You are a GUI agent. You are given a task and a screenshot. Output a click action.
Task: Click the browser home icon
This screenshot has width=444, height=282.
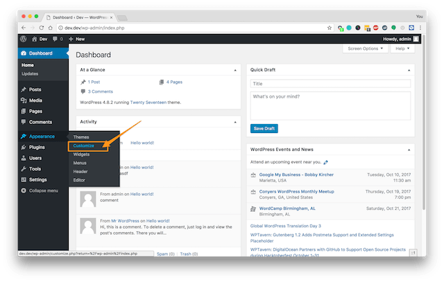point(51,28)
